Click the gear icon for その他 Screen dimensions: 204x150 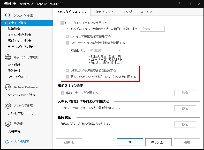click(x=8, y=124)
